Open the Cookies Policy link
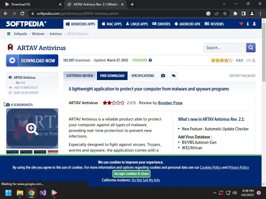 211,167
